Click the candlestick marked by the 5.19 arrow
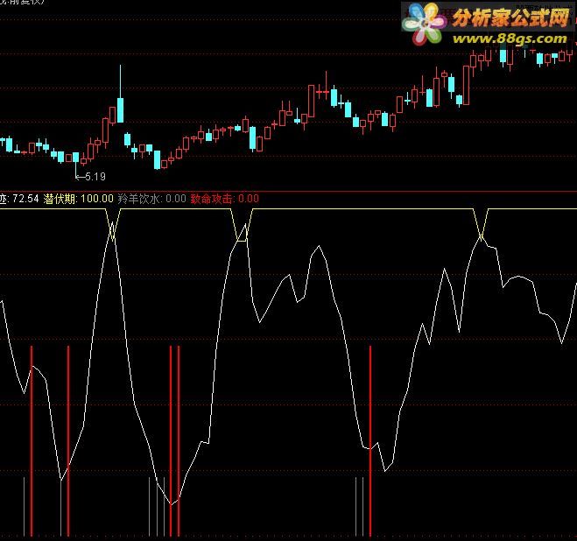Screen dimensions: 577x541 tap(76, 165)
